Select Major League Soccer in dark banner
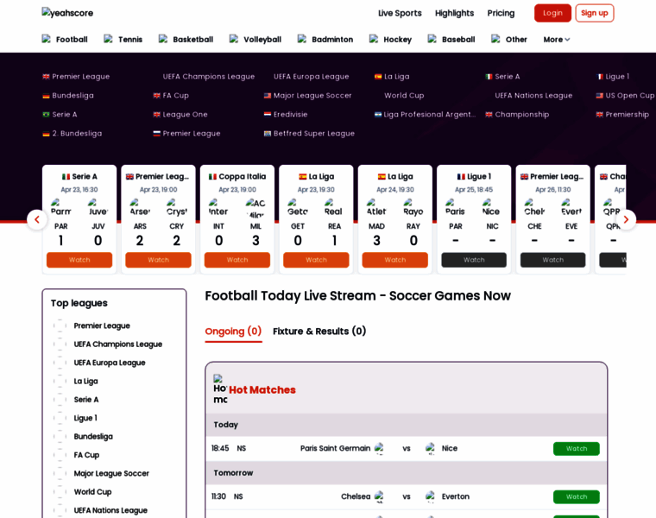656x518 pixels. pos(307,96)
